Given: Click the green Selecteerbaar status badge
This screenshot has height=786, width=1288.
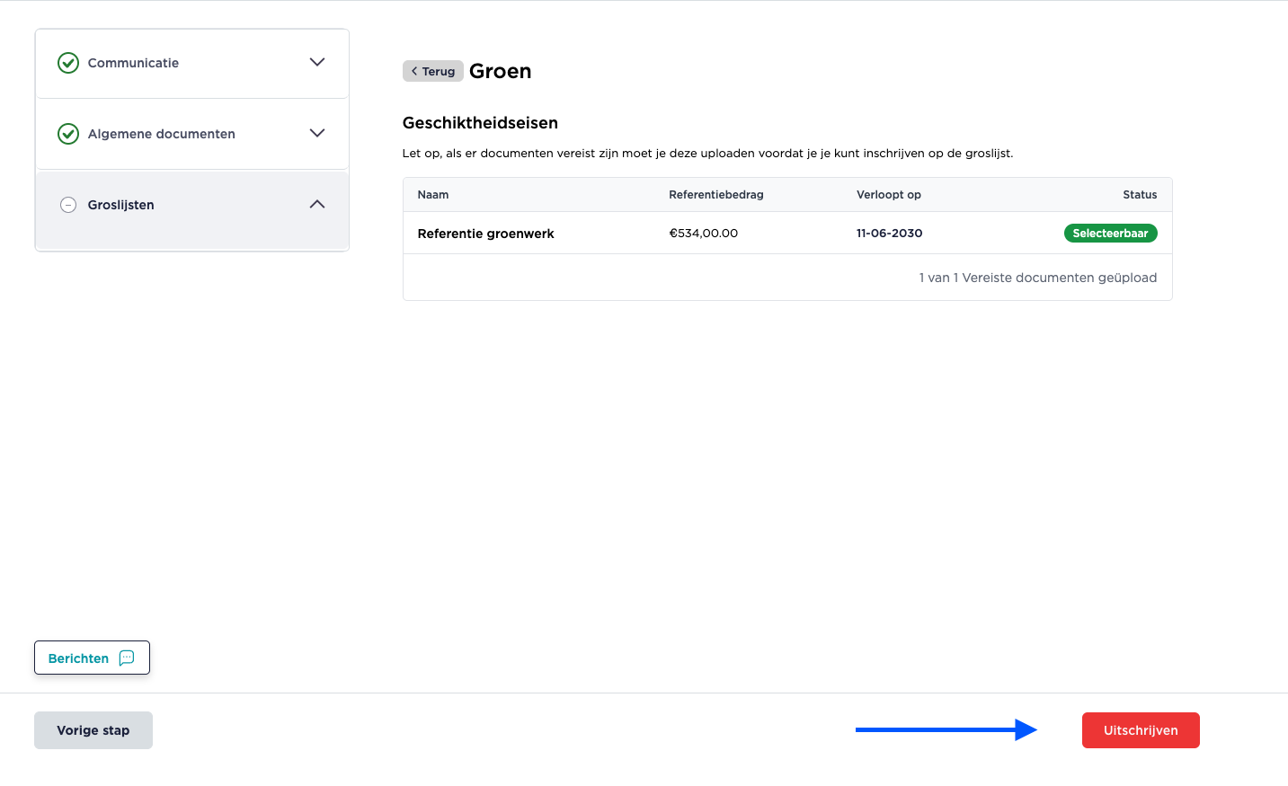Looking at the screenshot, I should [1110, 234].
